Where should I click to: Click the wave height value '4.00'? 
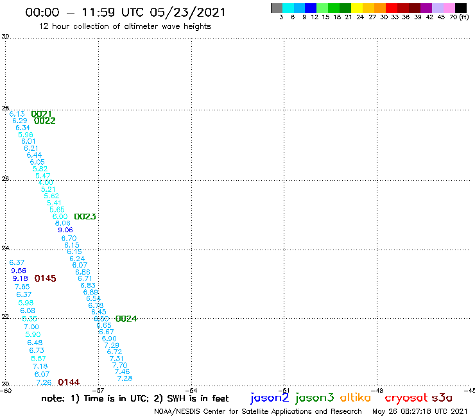tap(46, 182)
